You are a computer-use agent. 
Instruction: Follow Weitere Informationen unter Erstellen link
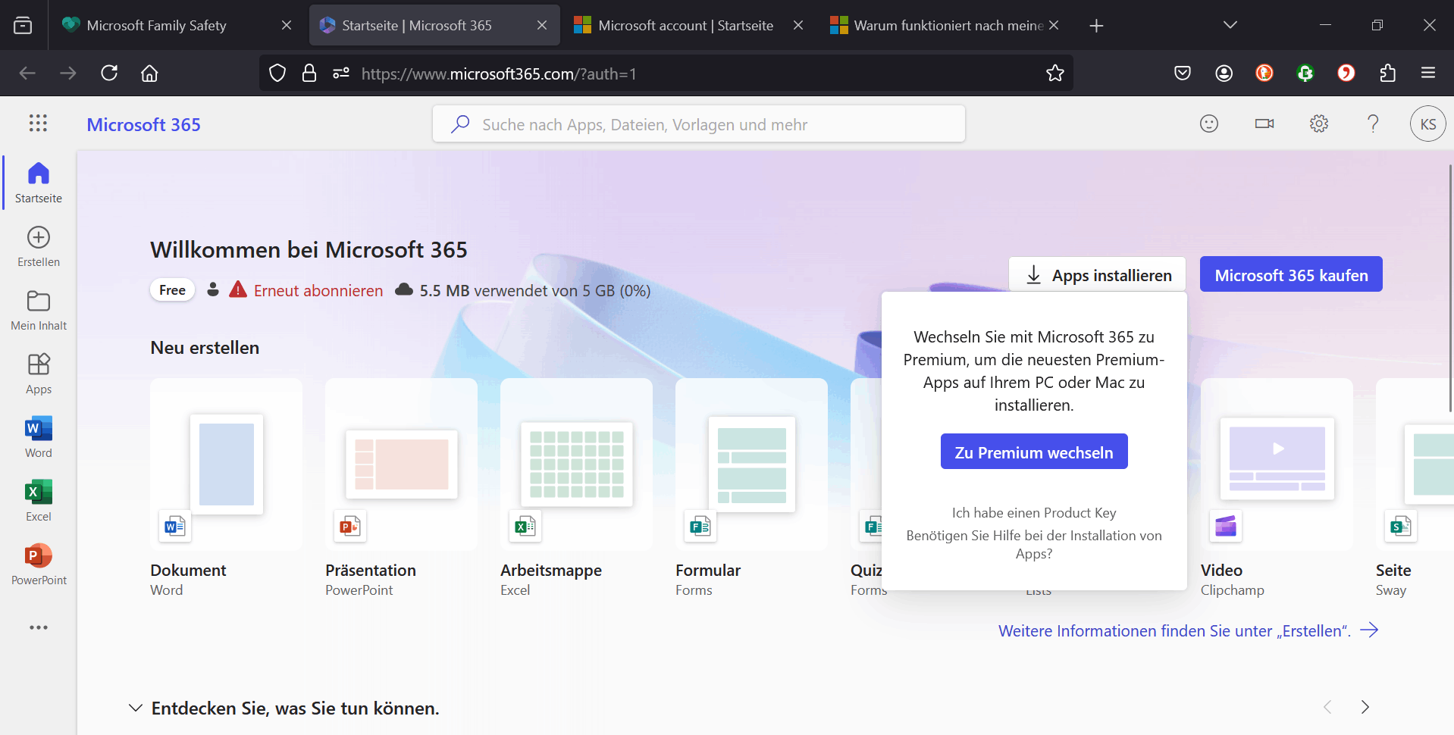click(x=1188, y=630)
